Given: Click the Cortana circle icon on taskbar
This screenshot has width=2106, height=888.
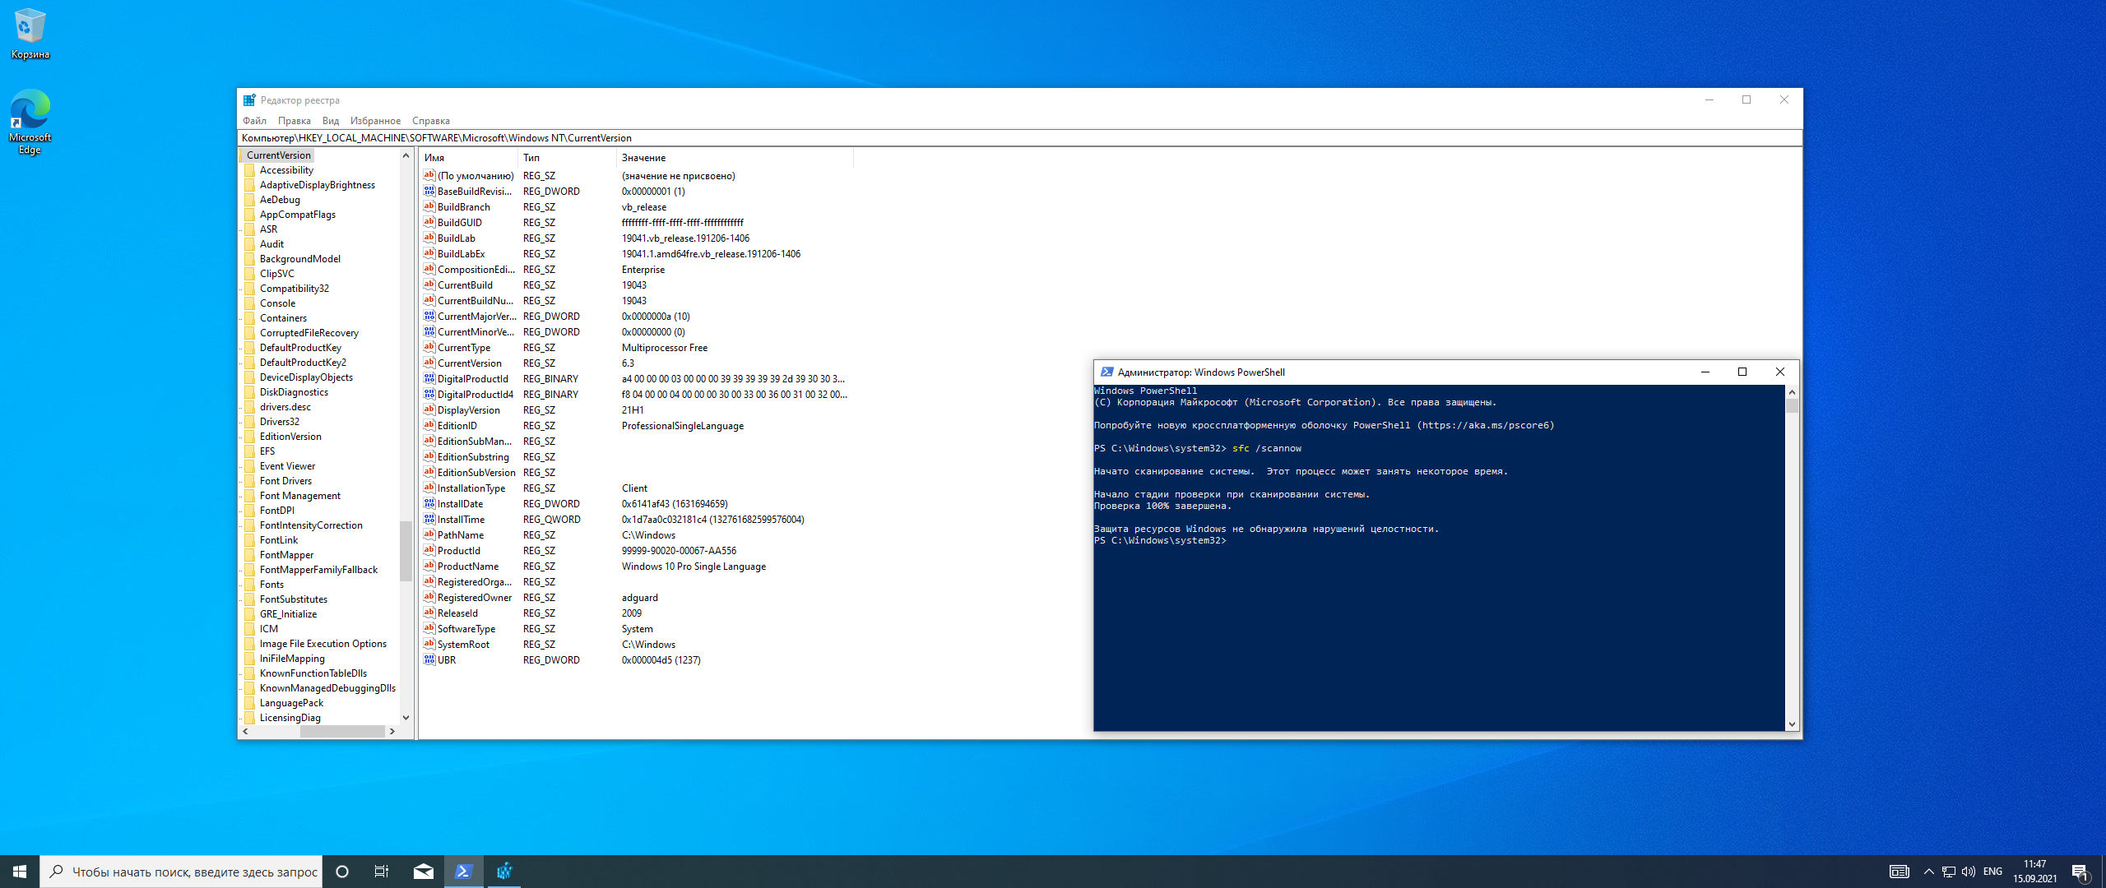Looking at the screenshot, I should pyautogui.click(x=342, y=872).
